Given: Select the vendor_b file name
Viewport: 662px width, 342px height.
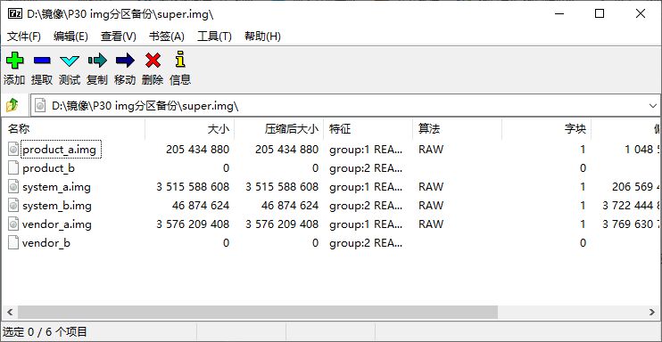Looking at the screenshot, I should [46, 243].
